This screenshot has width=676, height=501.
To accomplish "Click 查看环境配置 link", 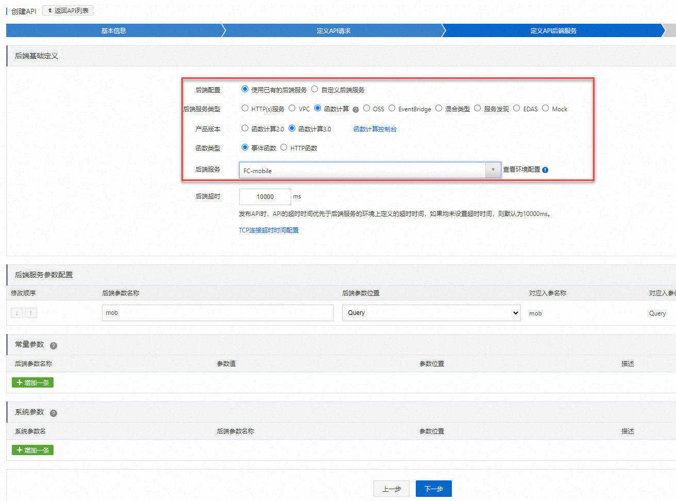I will (x=521, y=170).
